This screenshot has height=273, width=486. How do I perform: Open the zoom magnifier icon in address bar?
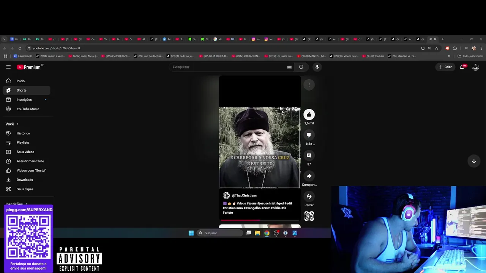pos(429,48)
